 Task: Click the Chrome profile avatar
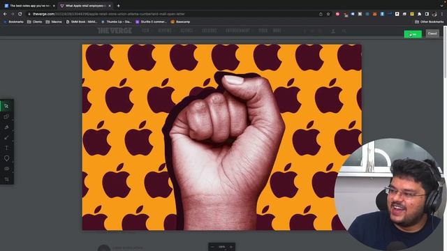tap(434, 14)
